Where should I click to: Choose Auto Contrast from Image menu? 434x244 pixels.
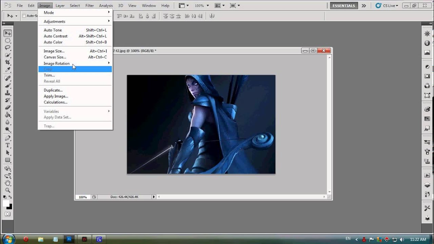[75, 36]
